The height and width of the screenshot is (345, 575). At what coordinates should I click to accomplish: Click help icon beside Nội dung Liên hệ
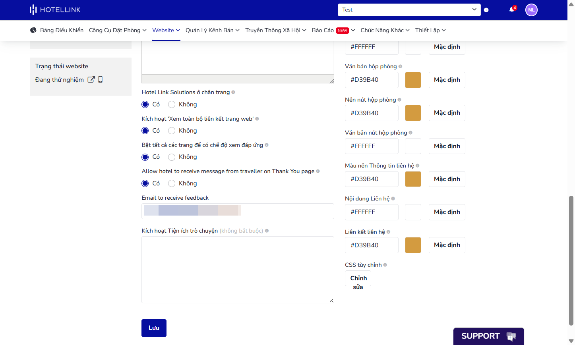click(393, 199)
